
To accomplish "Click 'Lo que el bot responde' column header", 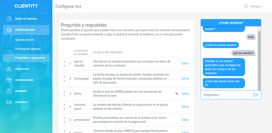I will pyautogui.click(x=109, y=53).
